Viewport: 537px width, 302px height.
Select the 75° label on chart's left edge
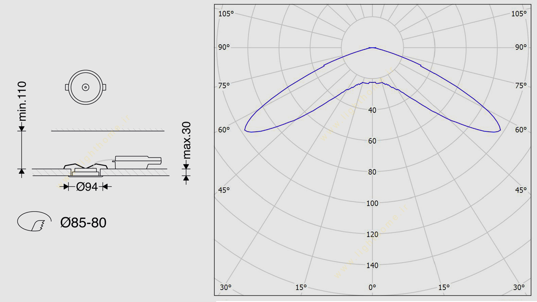224,85
